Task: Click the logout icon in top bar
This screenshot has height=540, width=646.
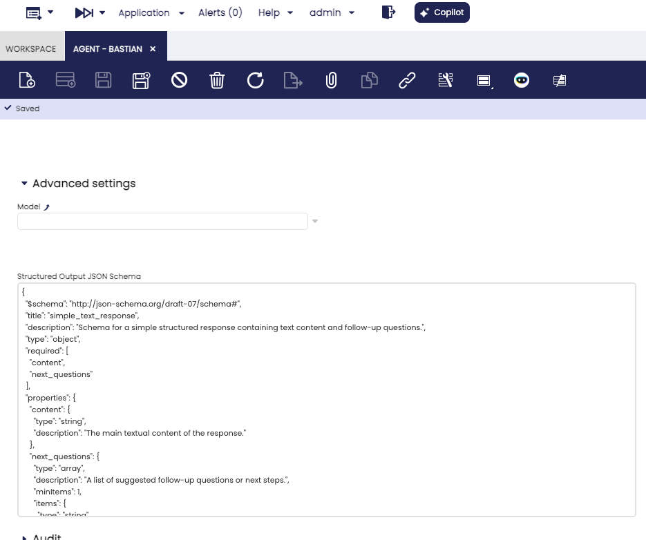Action: (x=388, y=12)
